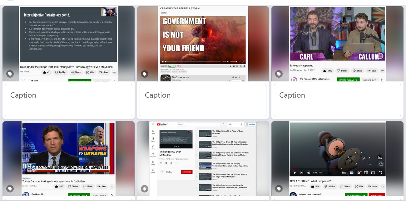
Task: Open settings gear in TESLA TURBINE player
Action: [359, 173]
